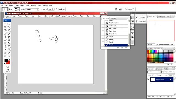Select the Crop tool
The width and height of the screenshot is (176, 99).
point(5,30)
